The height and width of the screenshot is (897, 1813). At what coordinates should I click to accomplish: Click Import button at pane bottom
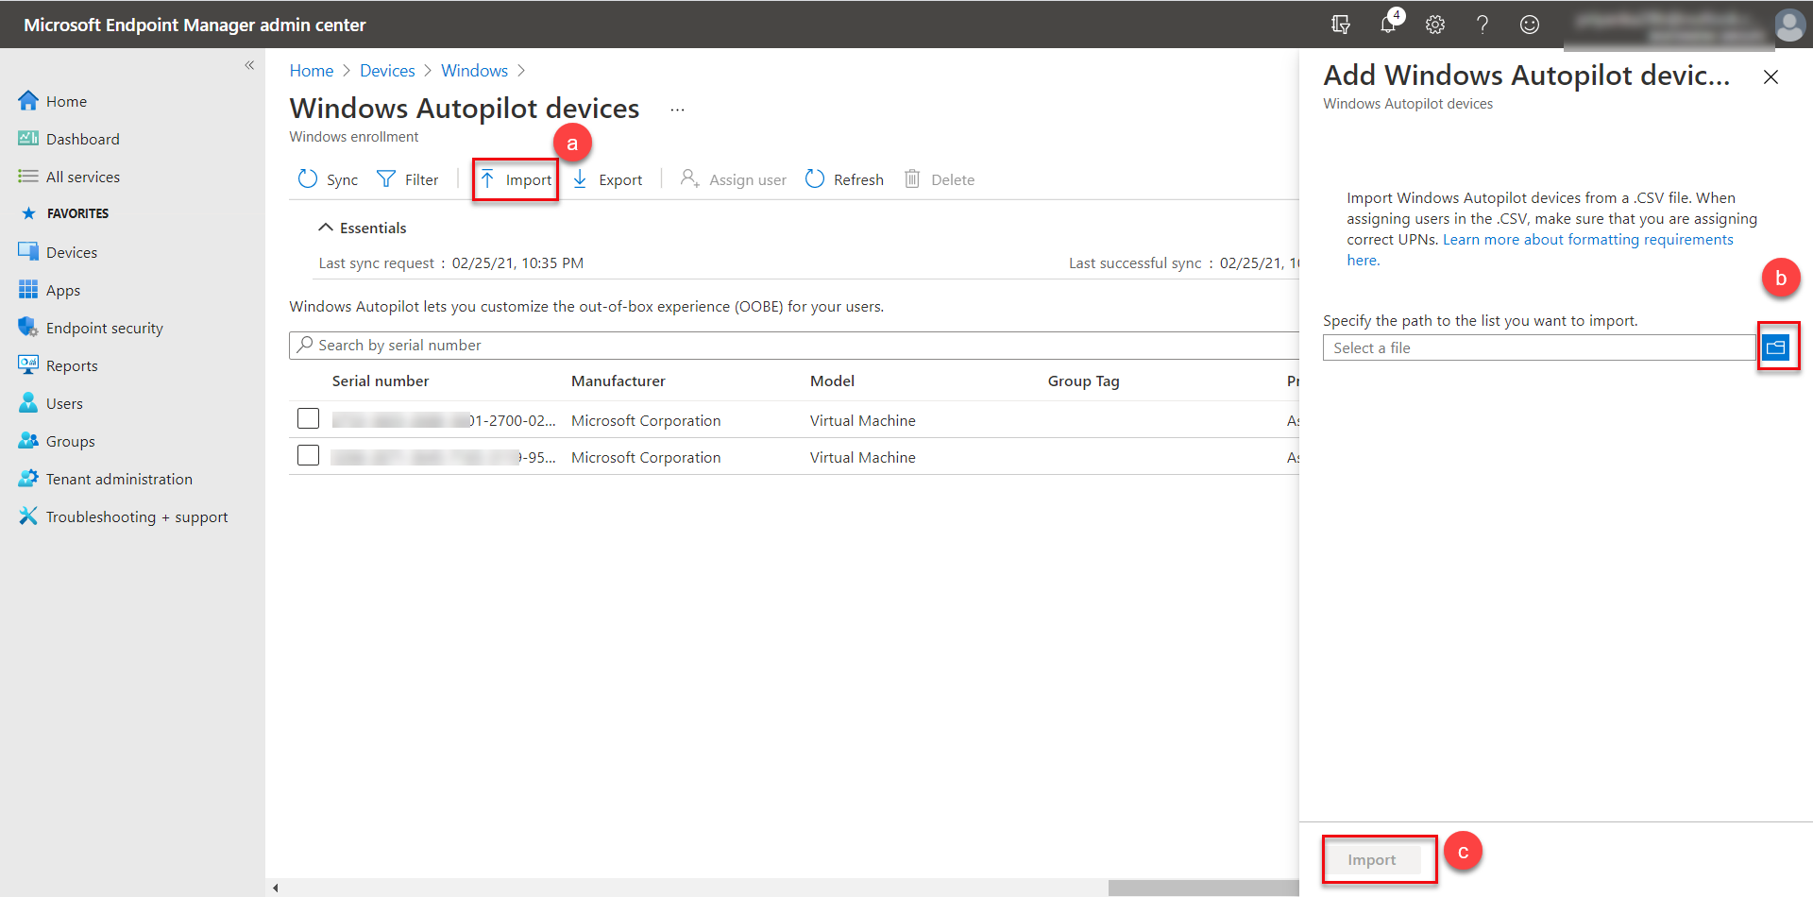(1371, 860)
